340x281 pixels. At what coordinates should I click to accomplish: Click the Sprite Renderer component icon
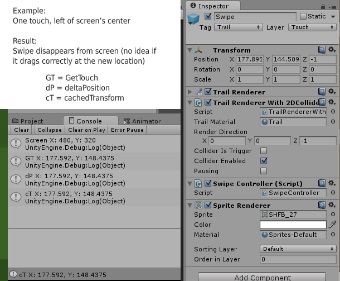tap(198, 206)
